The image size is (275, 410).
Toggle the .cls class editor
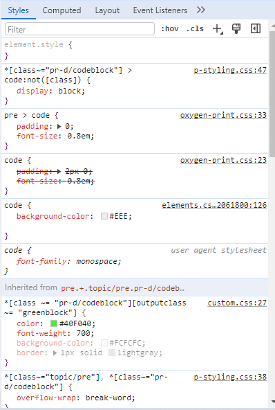[x=195, y=28]
